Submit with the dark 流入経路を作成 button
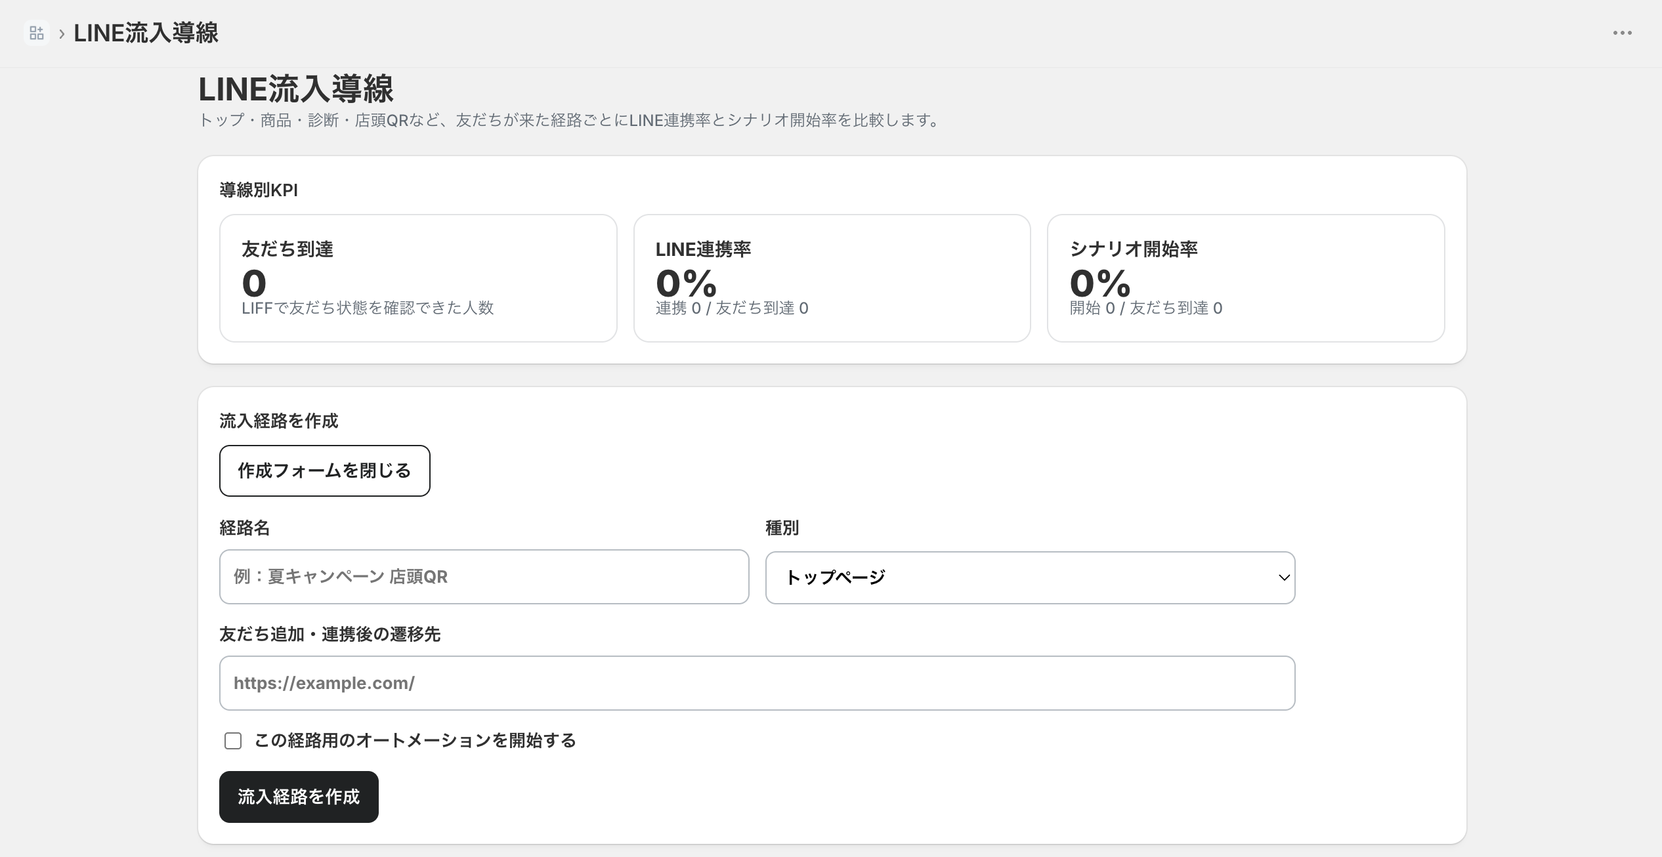The image size is (1662, 857). point(299,797)
